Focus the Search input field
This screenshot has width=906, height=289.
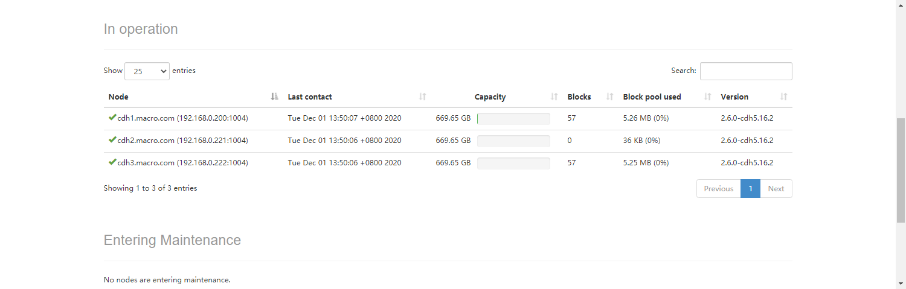pyautogui.click(x=746, y=71)
